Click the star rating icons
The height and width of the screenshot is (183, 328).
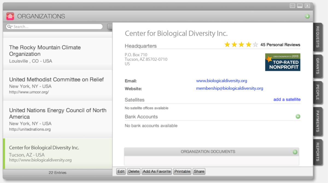tap(241, 45)
